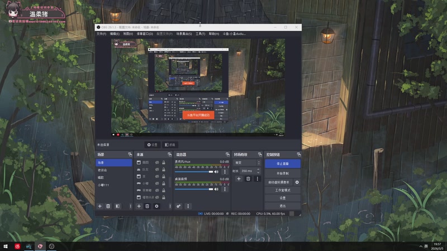This screenshot has width=447, height=251.
Task: Adjust the 时长 350 ms stepper arrows
Action: pos(258,171)
